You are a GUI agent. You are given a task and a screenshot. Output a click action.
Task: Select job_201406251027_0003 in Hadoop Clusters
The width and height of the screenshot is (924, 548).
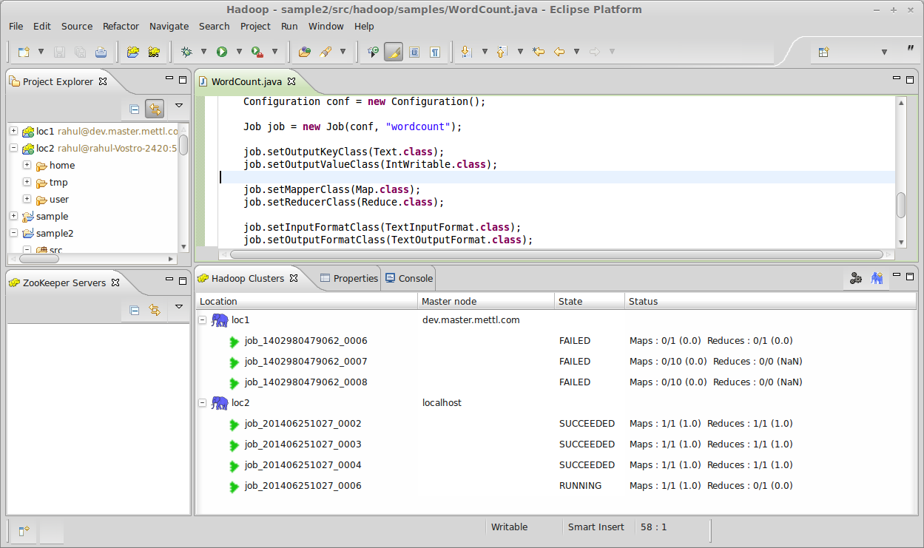point(303,444)
